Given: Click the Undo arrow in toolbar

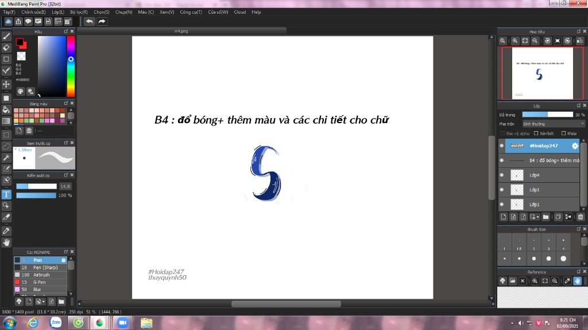Looking at the screenshot, I should [x=90, y=21].
